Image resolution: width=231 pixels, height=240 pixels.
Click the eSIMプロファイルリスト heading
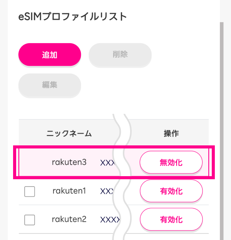coord(72,17)
